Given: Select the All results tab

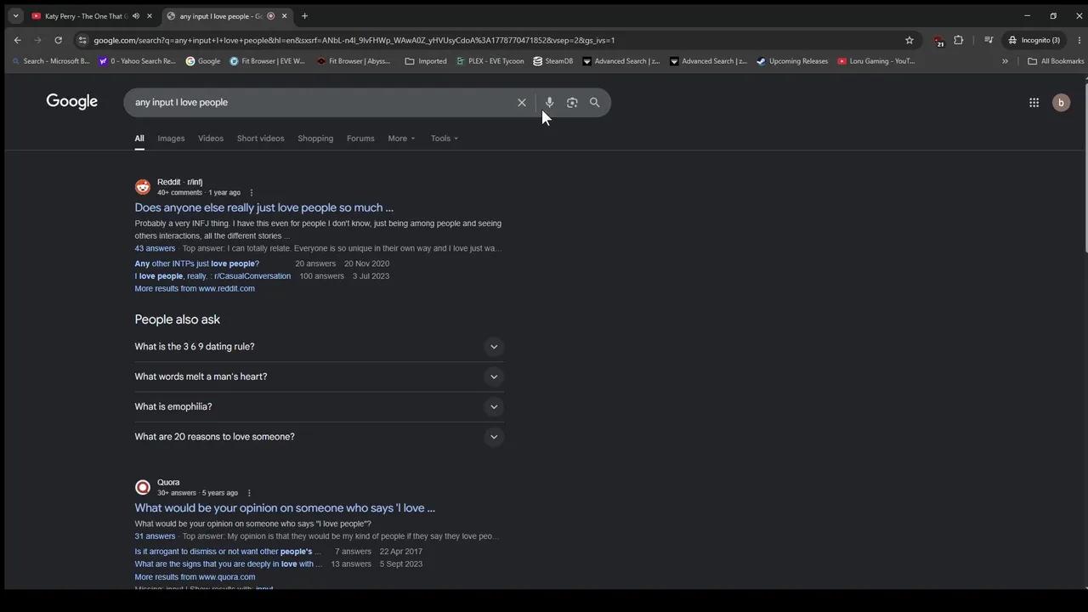Looking at the screenshot, I should (x=139, y=139).
